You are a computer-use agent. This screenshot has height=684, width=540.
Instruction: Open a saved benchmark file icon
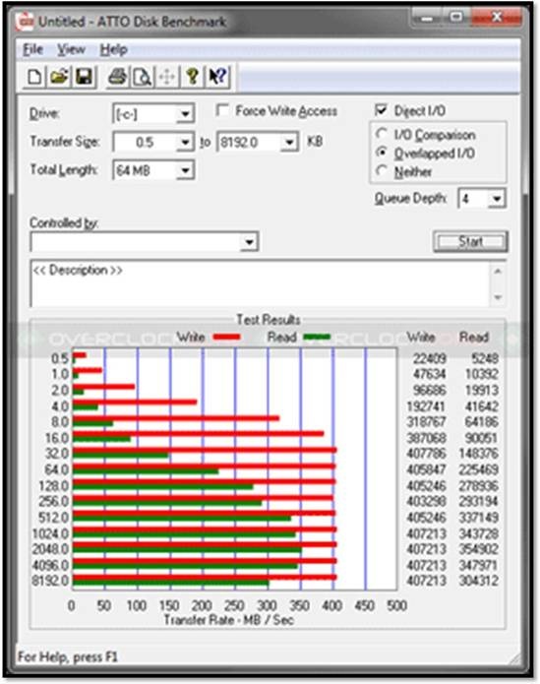click(59, 77)
